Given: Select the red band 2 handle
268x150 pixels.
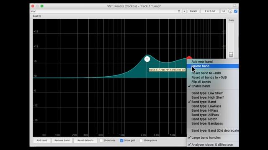Looking at the screenshot, I should [x=189, y=58].
